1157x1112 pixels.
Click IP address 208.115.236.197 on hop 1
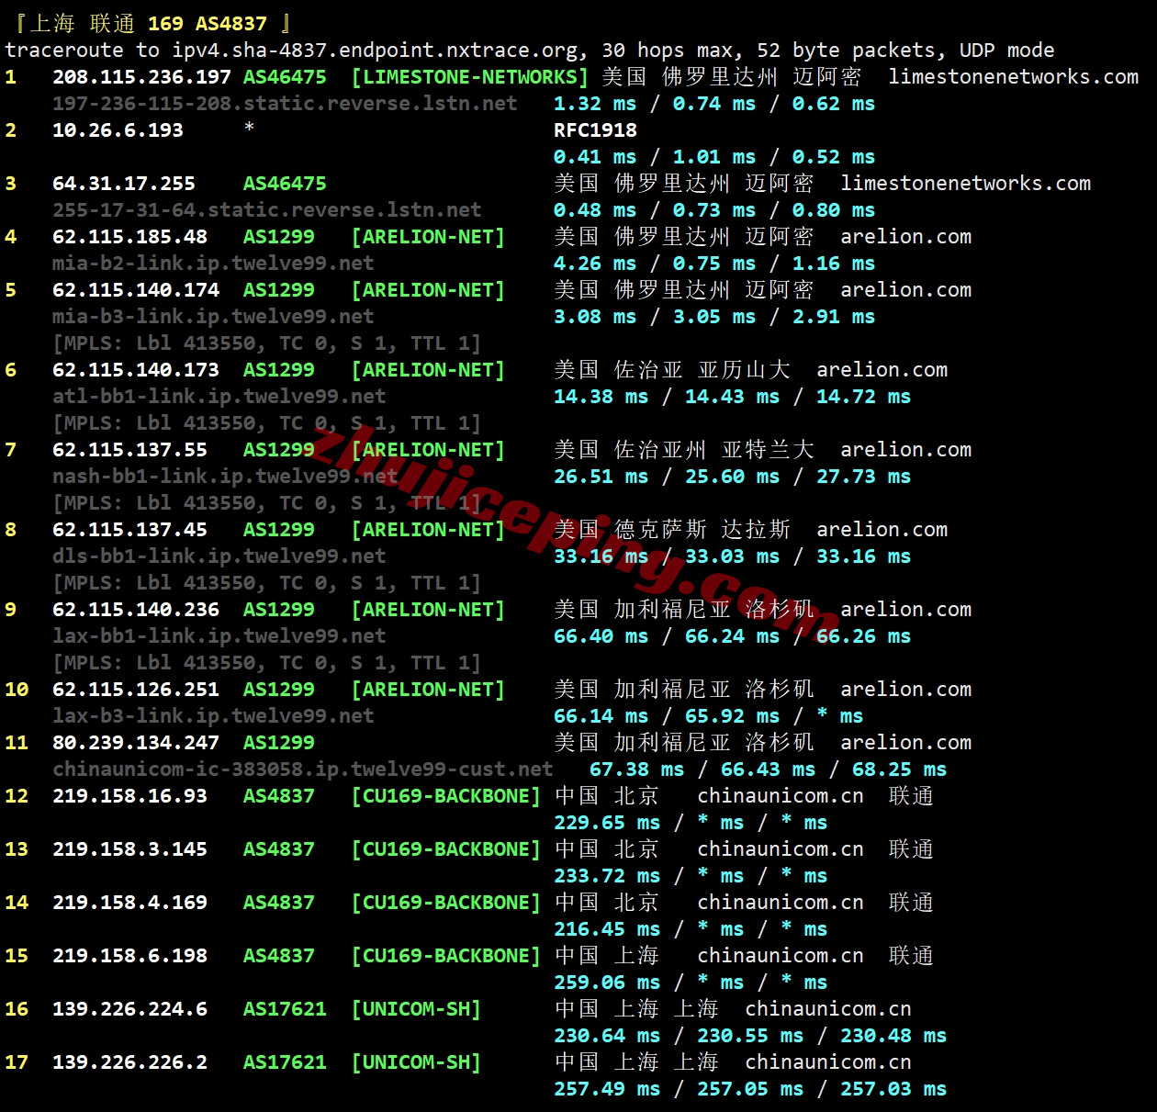(142, 77)
